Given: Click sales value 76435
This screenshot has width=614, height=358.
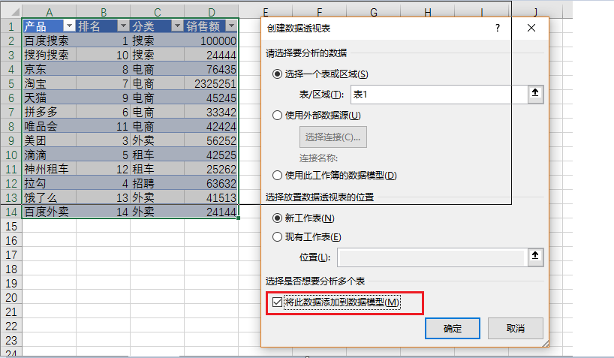Looking at the screenshot, I should coord(211,69).
